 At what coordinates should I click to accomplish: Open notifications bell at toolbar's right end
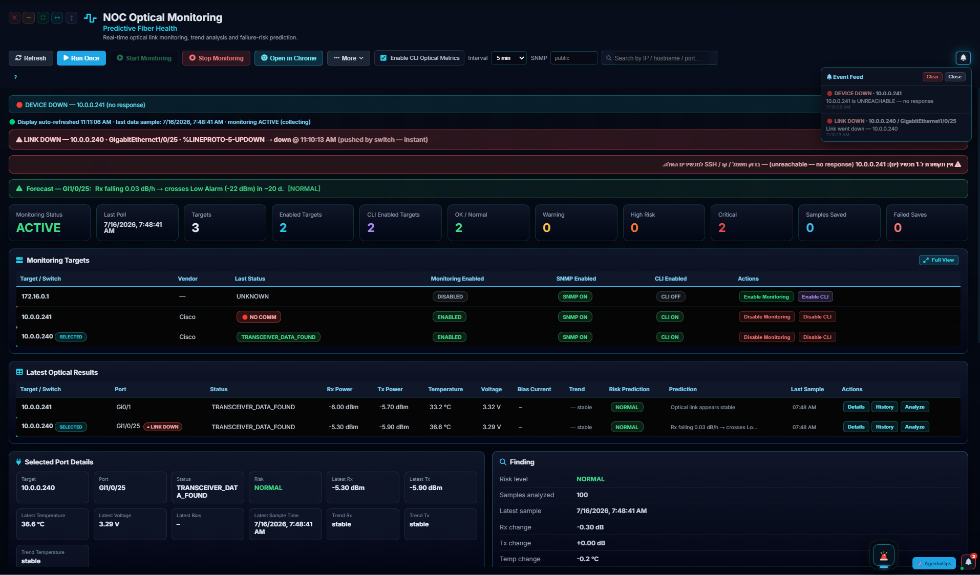(963, 58)
